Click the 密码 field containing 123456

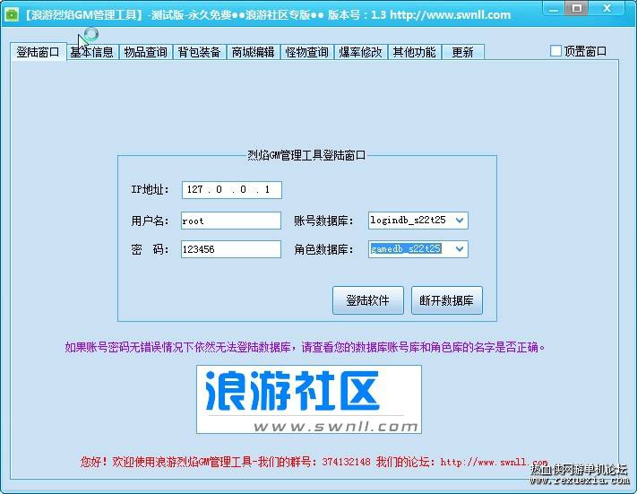[x=231, y=249]
